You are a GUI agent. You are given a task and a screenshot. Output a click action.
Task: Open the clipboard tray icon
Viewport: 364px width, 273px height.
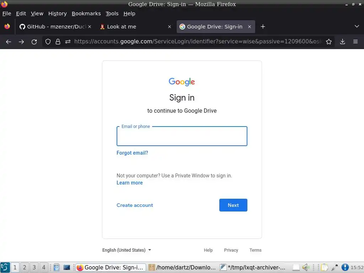325,267
